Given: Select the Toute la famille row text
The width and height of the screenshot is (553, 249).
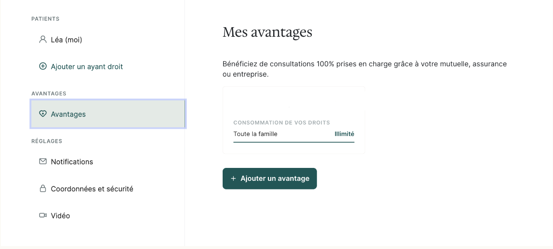Looking at the screenshot, I should tap(256, 134).
